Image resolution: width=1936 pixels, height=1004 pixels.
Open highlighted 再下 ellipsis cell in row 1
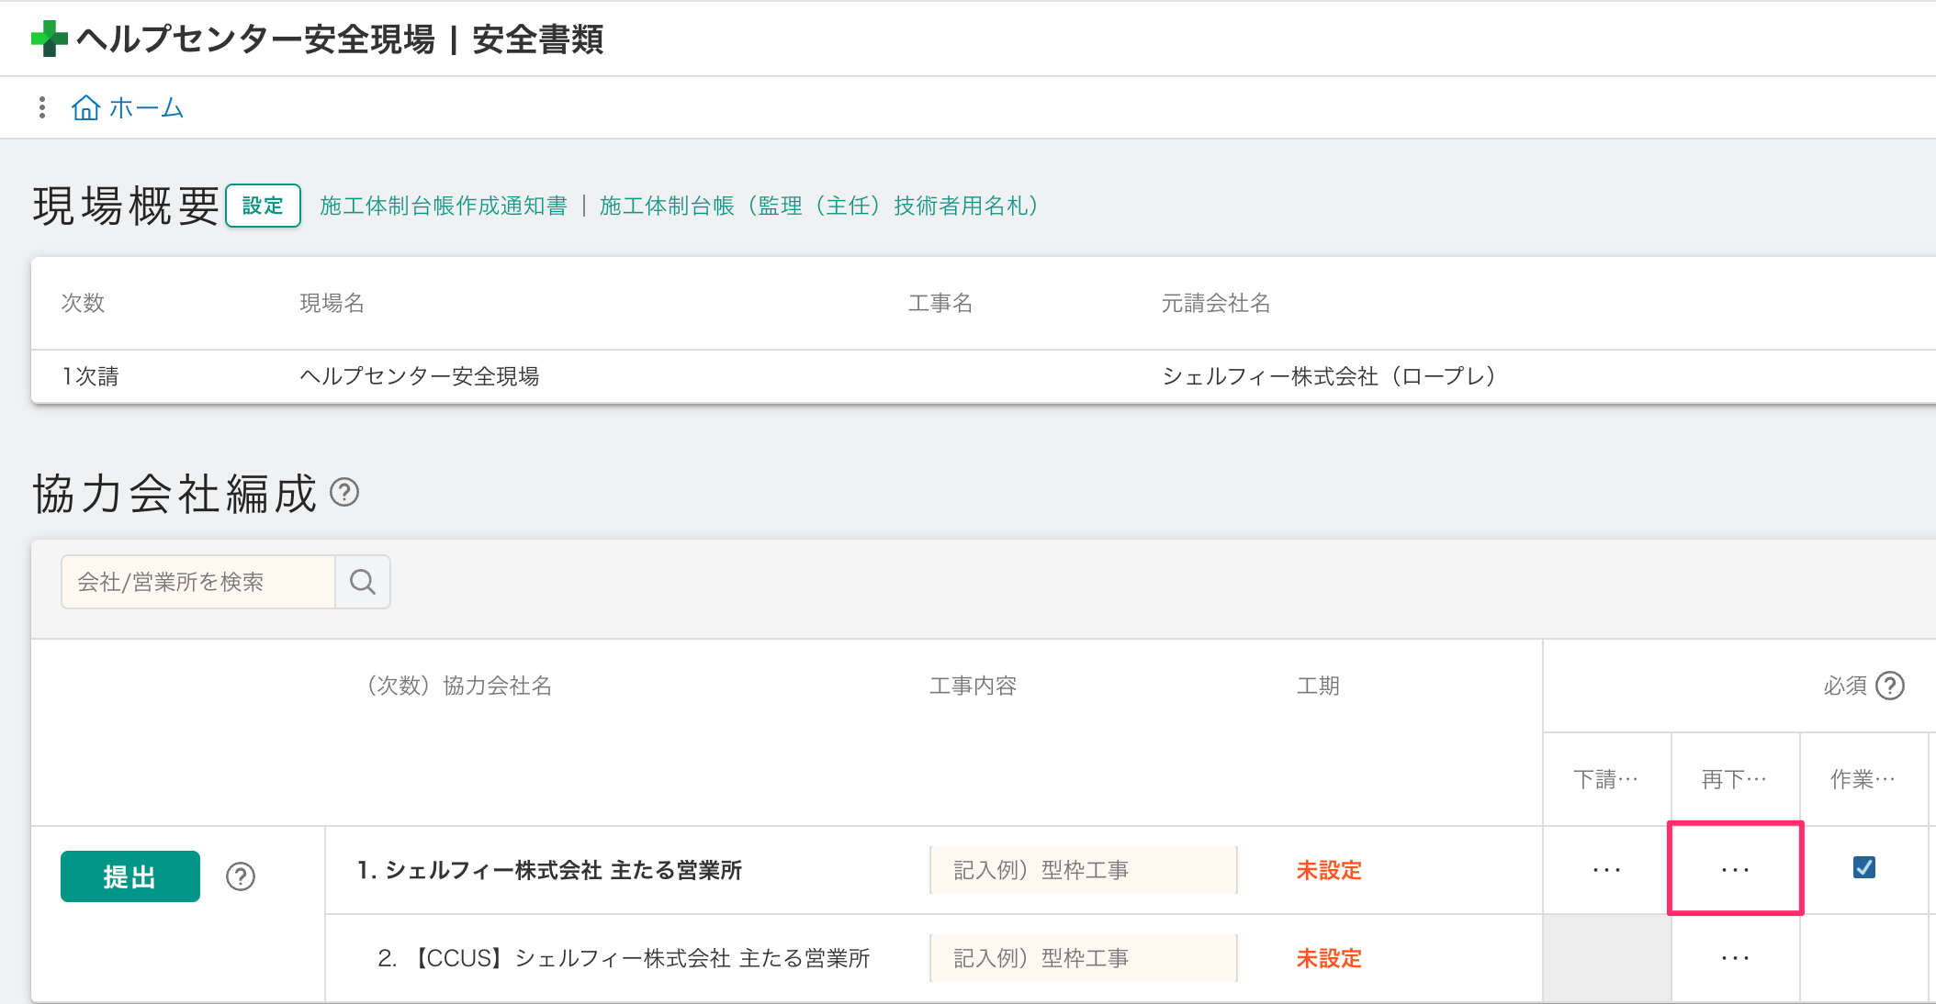[x=1735, y=869]
